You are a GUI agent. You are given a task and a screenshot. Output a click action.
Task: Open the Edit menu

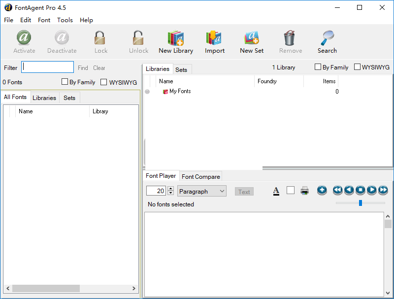click(26, 20)
